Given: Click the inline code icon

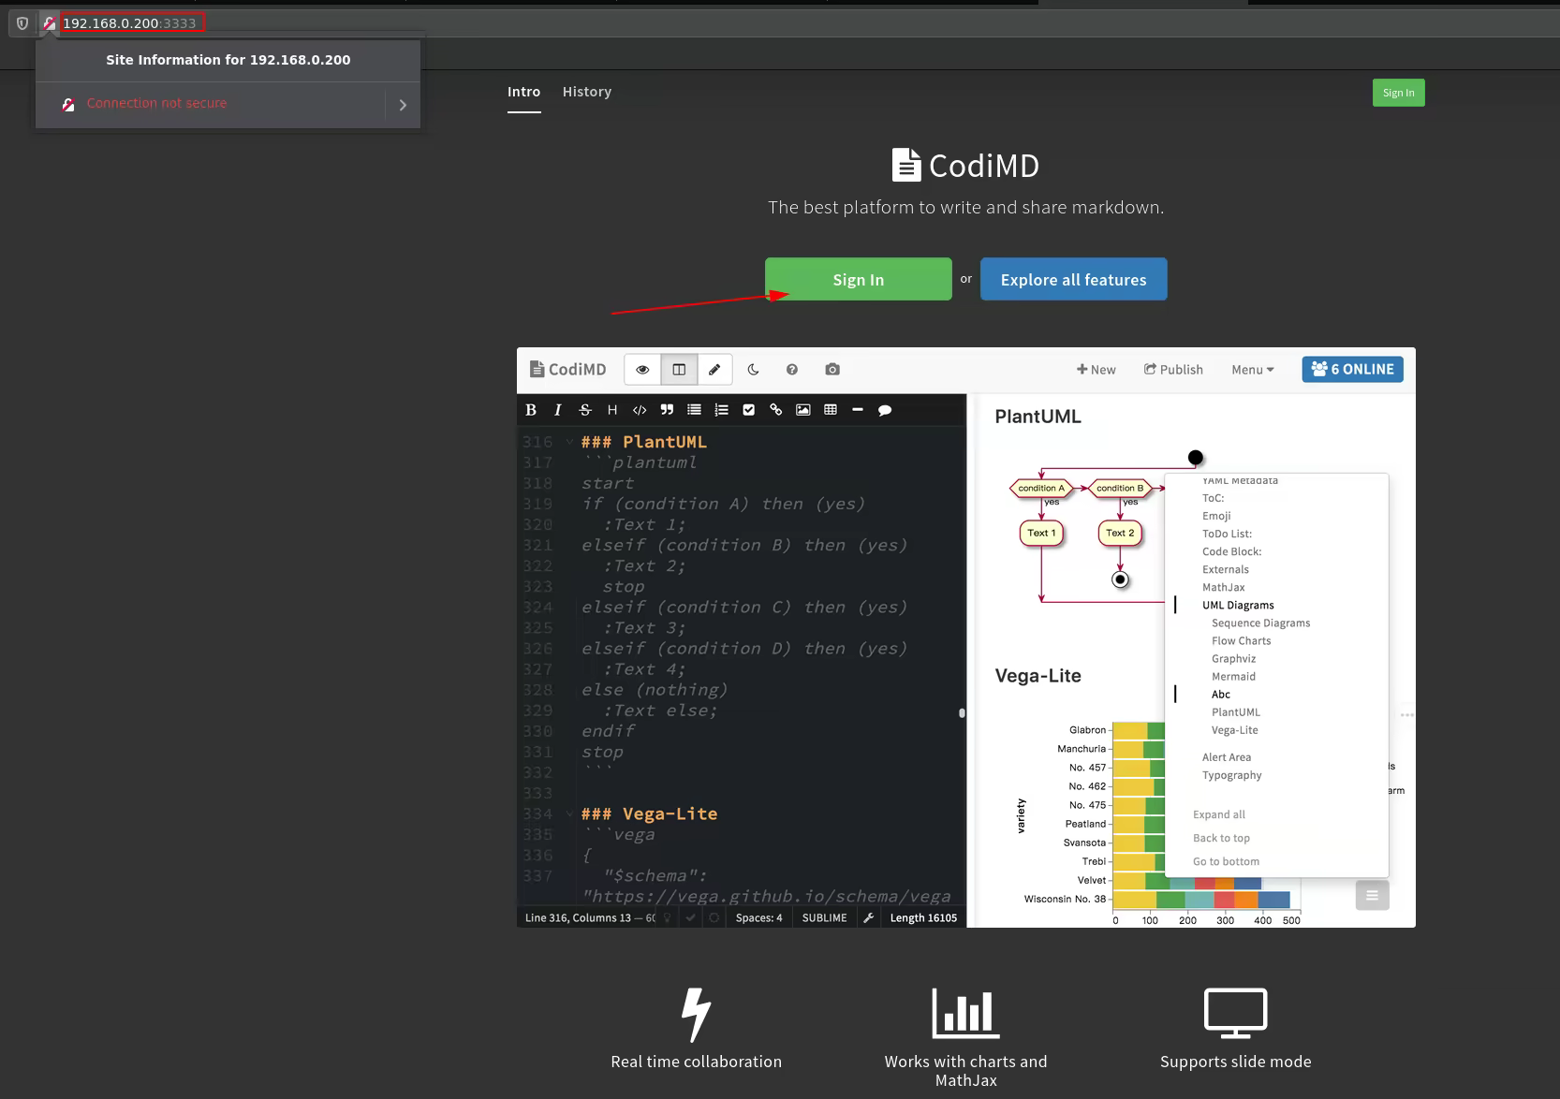Looking at the screenshot, I should (x=640, y=410).
